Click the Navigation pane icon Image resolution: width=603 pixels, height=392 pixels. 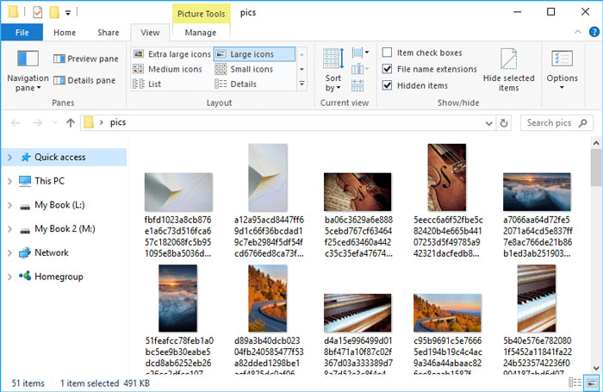(x=28, y=60)
